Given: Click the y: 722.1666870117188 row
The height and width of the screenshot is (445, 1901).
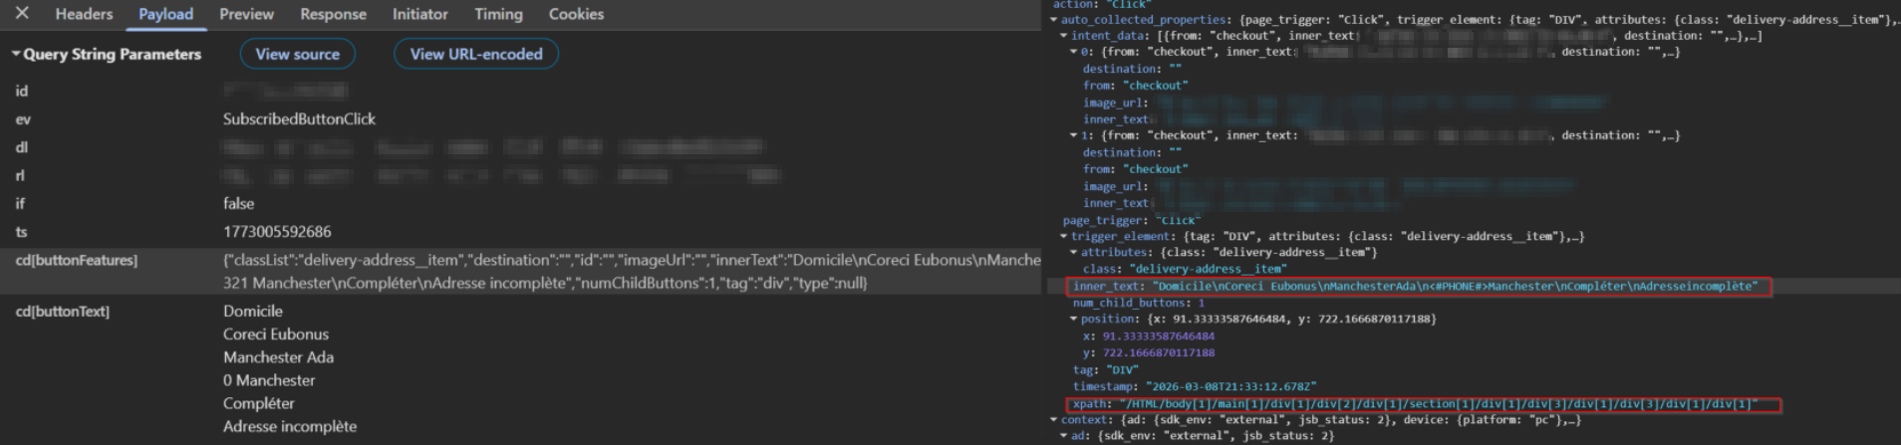Looking at the screenshot, I should tap(1149, 352).
